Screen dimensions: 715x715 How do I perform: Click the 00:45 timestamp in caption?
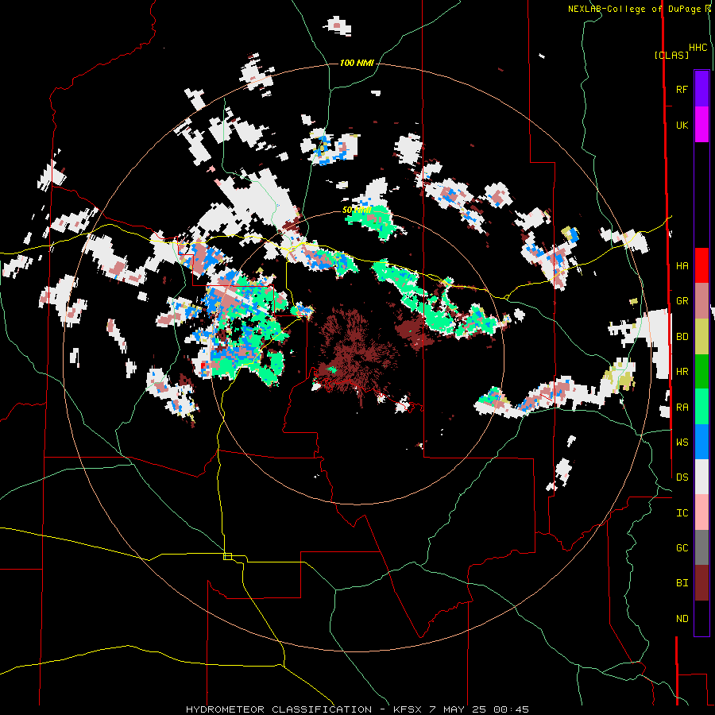pos(511,709)
